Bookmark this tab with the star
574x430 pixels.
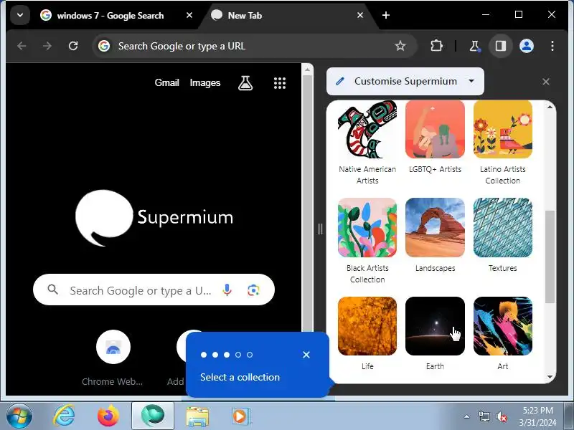click(400, 46)
